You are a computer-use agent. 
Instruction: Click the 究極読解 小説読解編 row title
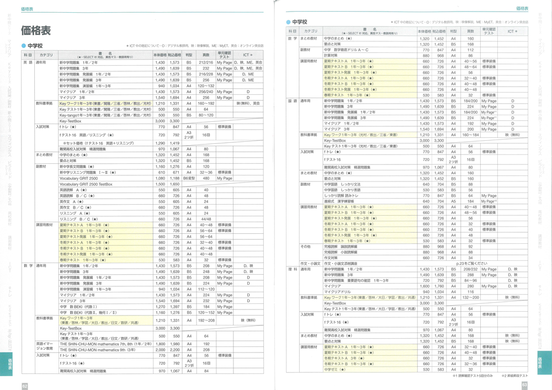pos(341,252)
